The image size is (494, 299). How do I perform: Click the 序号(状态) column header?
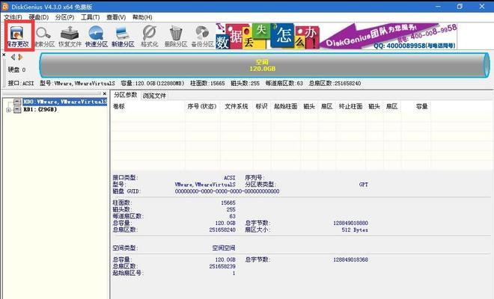point(201,106)
